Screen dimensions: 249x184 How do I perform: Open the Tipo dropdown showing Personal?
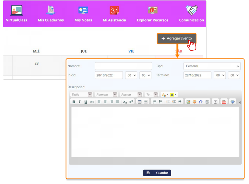click(x=212, y=66)
